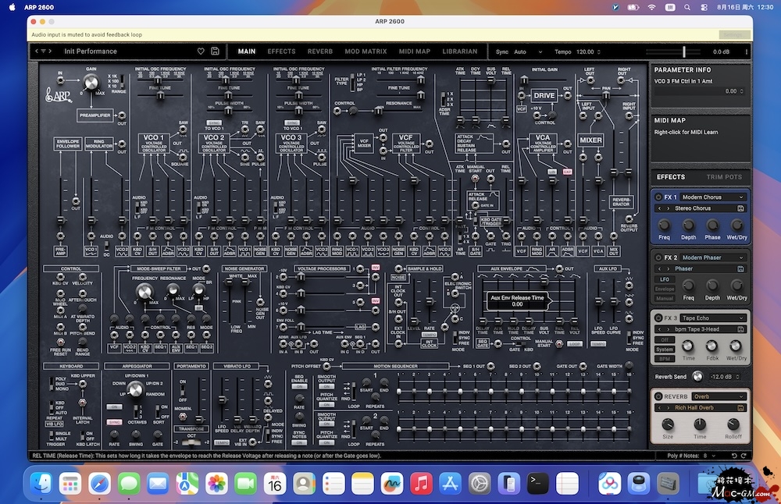Save the FX 1 Stereo Chorus preset
Screen dimensions: 781x504
(740, 208)
